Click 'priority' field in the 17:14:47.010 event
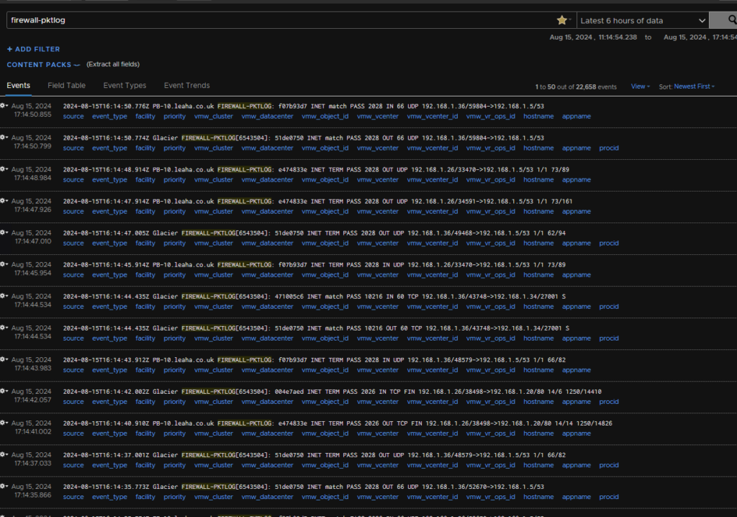The image size is (737, 517). (174, 243)
